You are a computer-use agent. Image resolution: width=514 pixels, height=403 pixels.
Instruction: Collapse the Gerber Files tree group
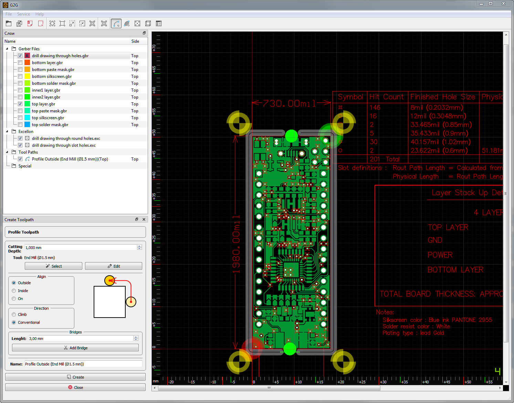(x=7, y=49)
